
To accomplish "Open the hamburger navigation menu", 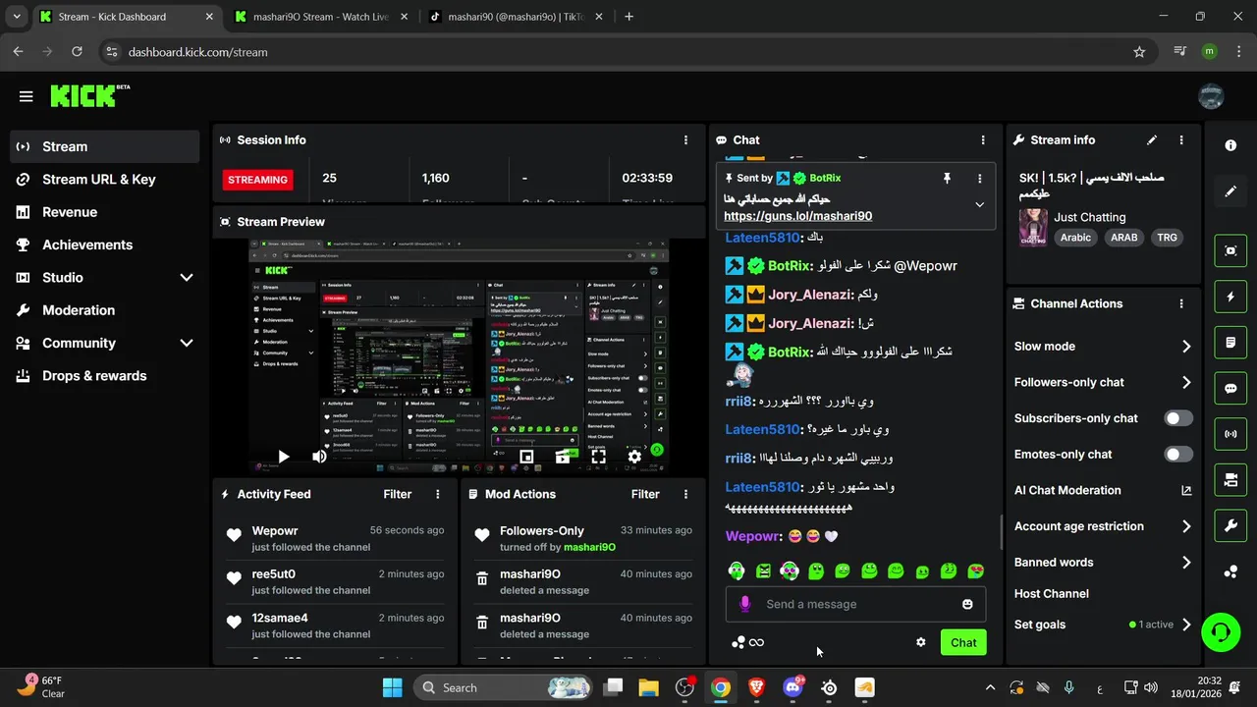I will [26, 96].
